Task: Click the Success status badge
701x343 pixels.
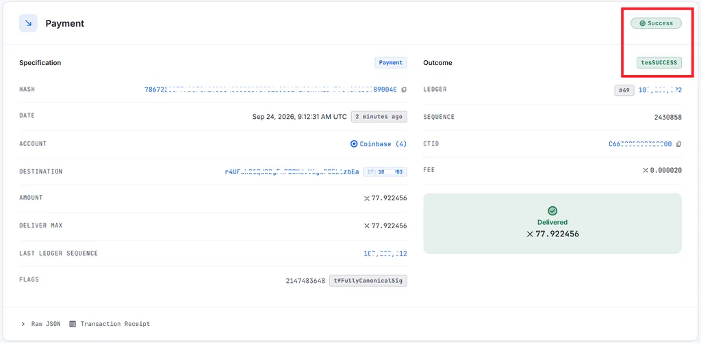Action: coord(656,23)
